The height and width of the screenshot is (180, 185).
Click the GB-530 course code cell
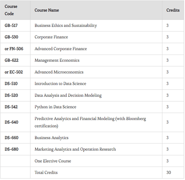[x=11, y=37]
